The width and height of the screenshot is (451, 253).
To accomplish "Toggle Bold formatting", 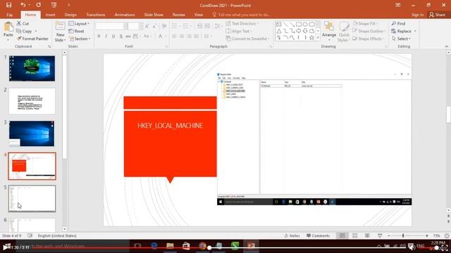I will 99,36.
